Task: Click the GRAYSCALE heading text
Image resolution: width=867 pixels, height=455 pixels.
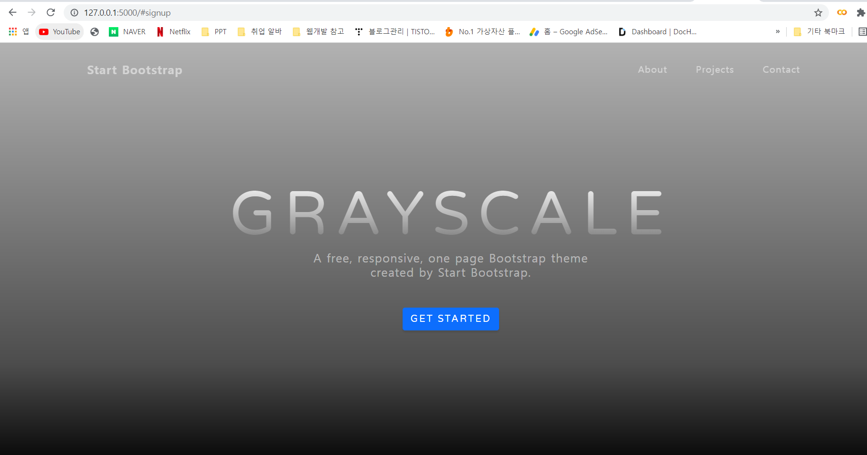Action: (x=447, y=213)
